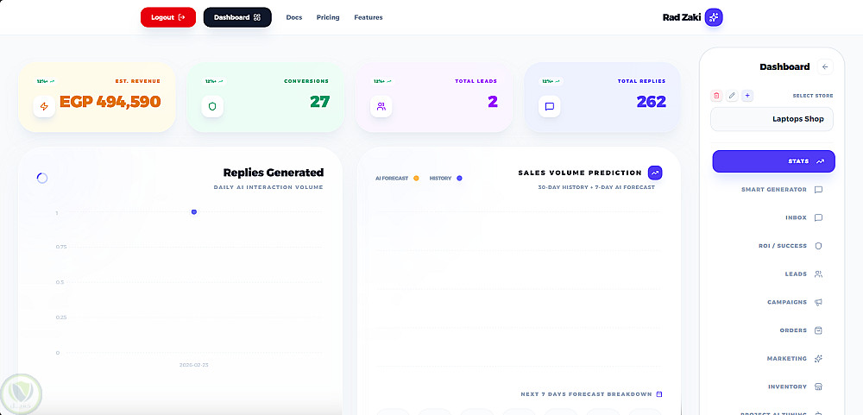The image size is (863, 415).
Task: Click the sparkle avatar icon beside Rad Zaki
Action: pyautogui.click(x=714, y=17)
